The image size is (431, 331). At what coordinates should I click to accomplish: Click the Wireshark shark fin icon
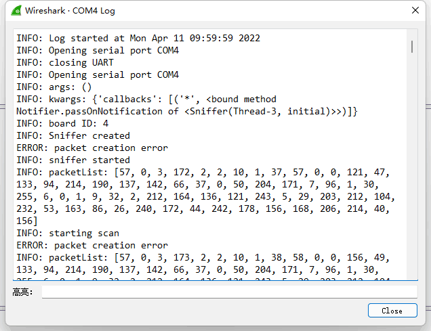point(16,11)
